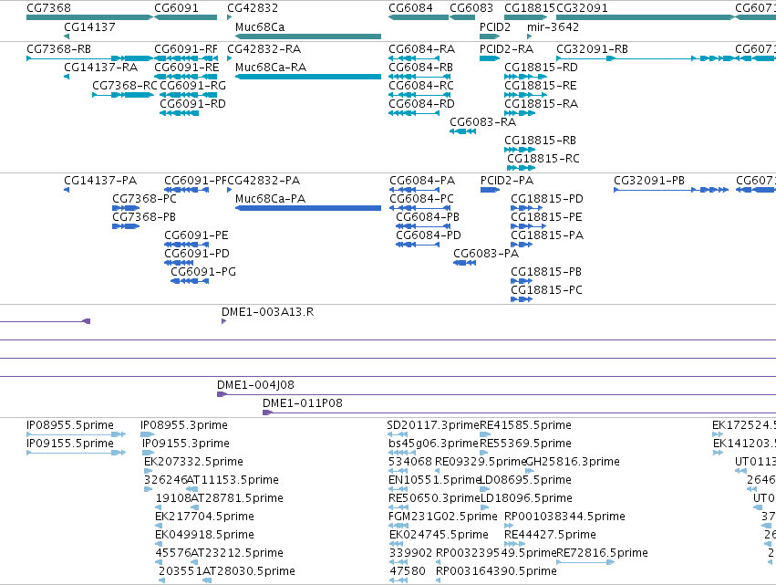Select EST RE72816.5prime
Image resolution: width=776 pixels, height=585 pixels.
tap(603, 553)
